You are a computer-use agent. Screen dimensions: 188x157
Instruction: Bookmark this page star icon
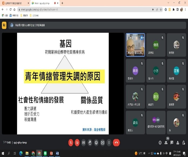(161, 9)
